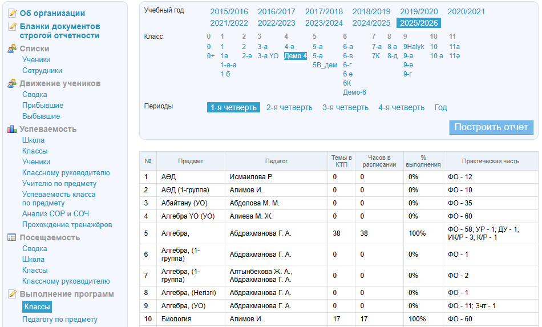Click the bar chart icon beside Успеваемость

tap(12, 130)
